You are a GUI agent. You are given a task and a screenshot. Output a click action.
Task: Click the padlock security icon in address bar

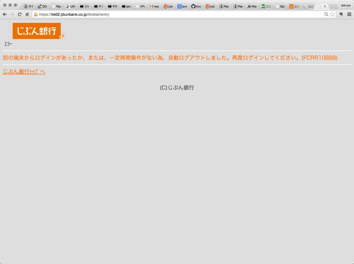point(36,14)
